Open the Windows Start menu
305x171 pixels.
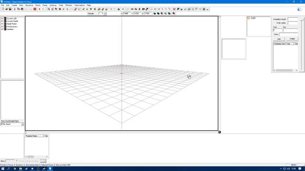(x=3, y=169)
